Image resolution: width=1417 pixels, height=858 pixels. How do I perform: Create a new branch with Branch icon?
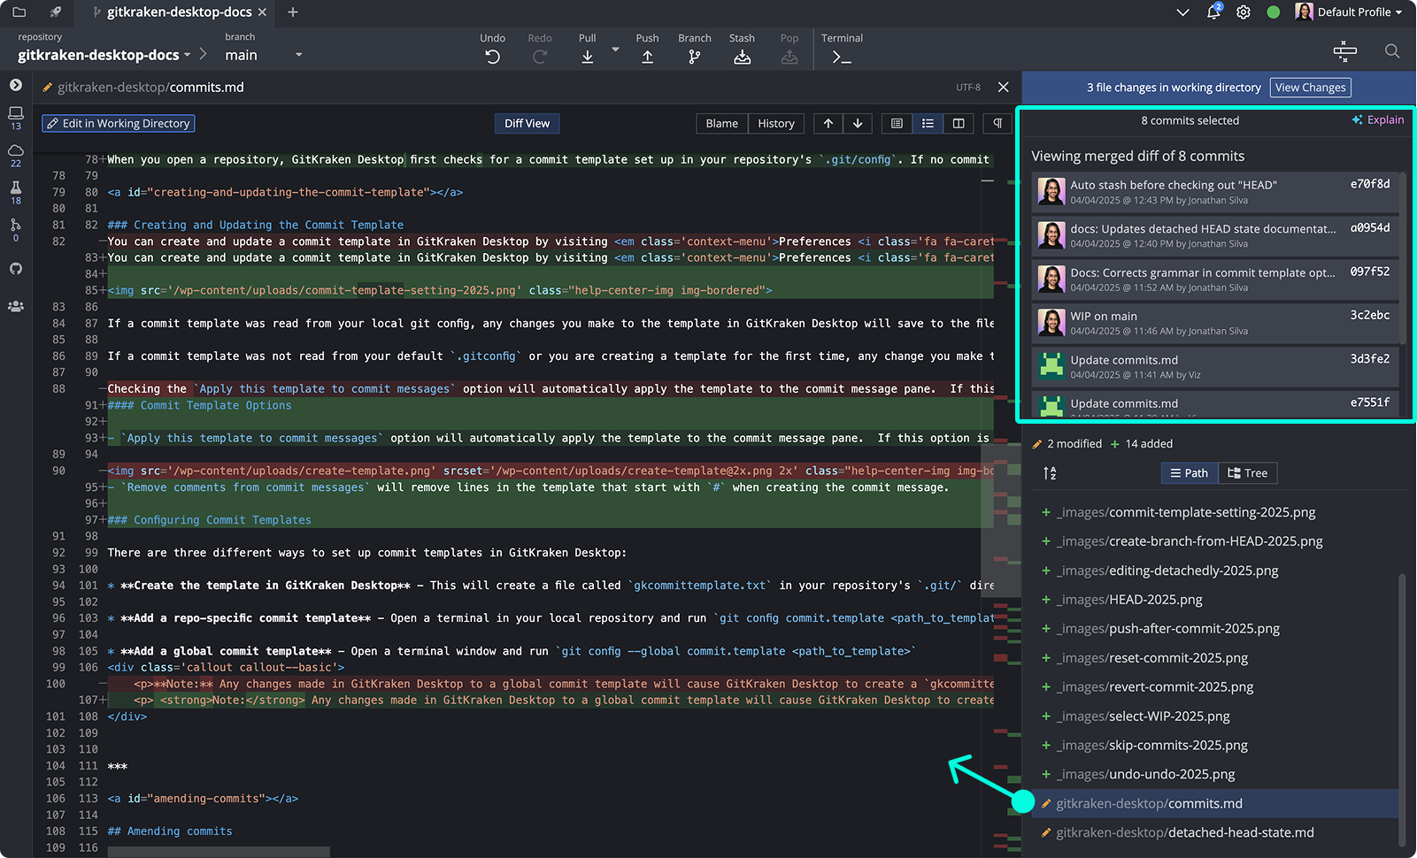(694, 57)
